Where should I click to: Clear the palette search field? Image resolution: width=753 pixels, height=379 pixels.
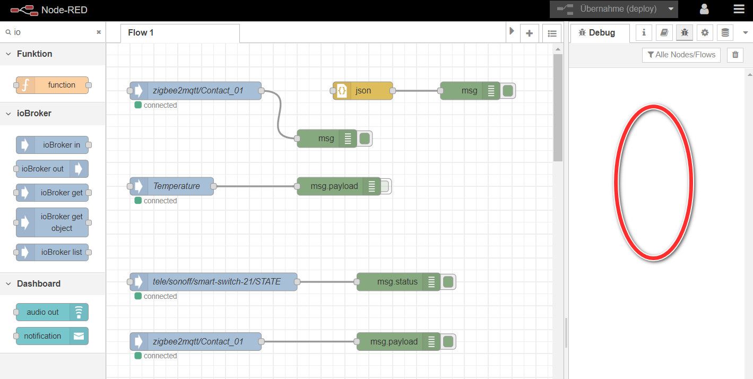tap(98, 32)
